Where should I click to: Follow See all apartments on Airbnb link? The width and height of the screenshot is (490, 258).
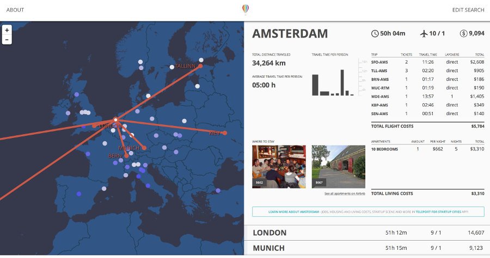point(345,193)
